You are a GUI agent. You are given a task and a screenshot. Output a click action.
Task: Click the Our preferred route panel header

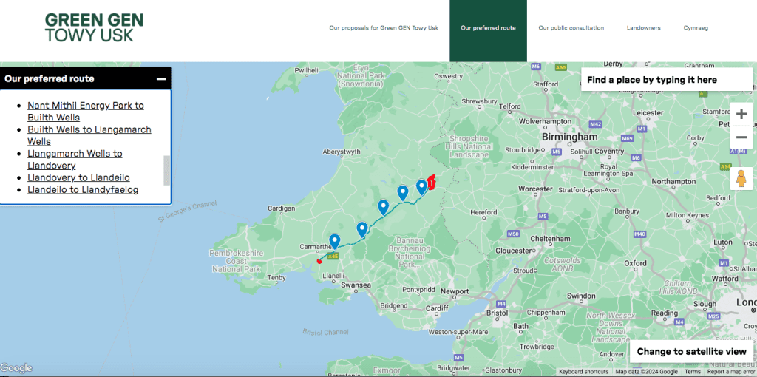(86, 78)
